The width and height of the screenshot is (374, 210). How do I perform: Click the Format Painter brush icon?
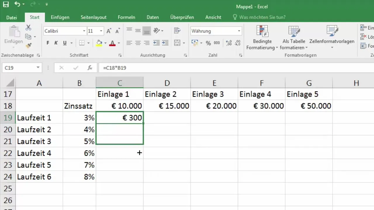[28, 45]
